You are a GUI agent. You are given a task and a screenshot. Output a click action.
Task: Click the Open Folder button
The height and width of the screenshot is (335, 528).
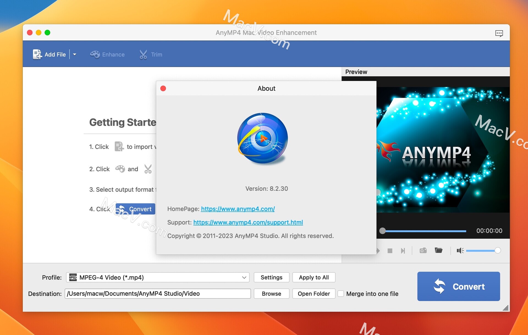(x=314, y=294)
